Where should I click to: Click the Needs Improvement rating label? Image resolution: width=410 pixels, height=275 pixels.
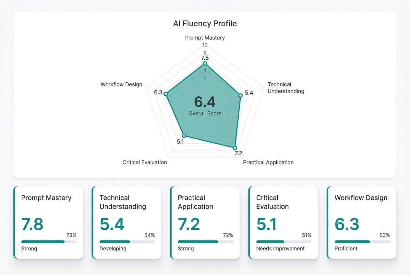click(x=281, y=249)
